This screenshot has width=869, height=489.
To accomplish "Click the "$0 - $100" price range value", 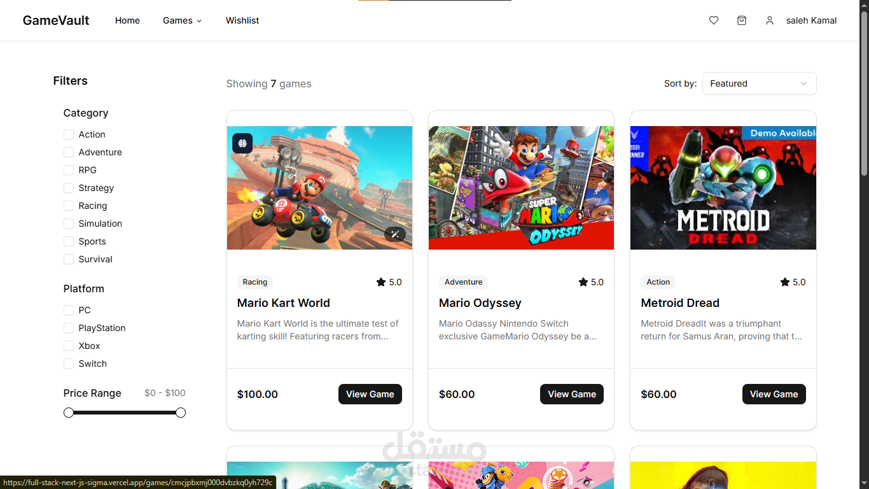I will tap(165, 393).
